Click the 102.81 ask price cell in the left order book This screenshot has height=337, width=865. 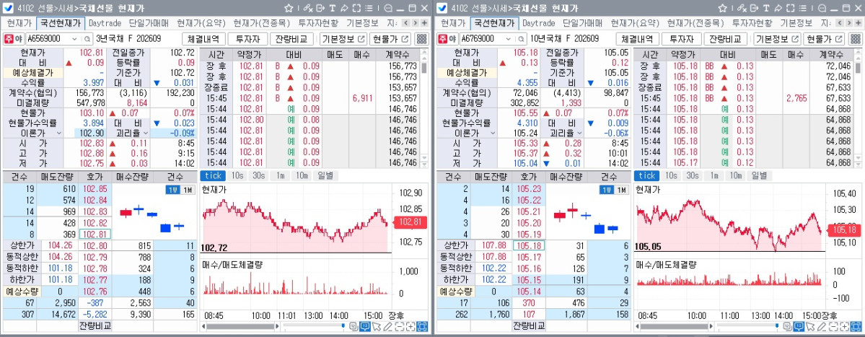tap(96, 234)
